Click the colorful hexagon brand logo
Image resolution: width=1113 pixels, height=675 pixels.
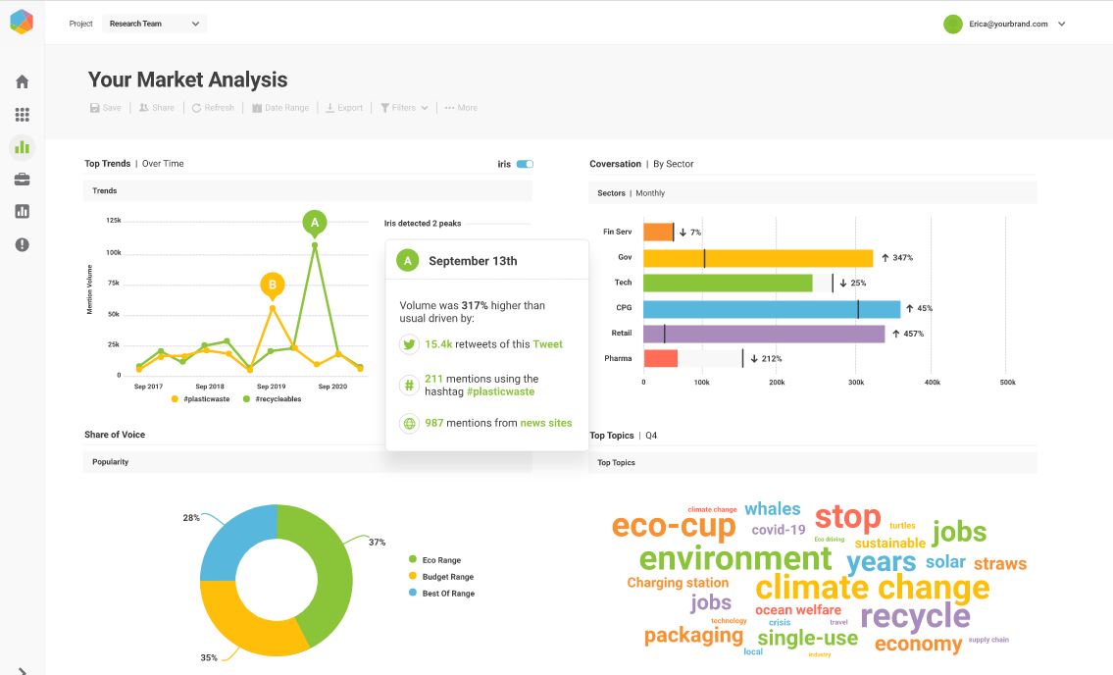click(21, 22)
